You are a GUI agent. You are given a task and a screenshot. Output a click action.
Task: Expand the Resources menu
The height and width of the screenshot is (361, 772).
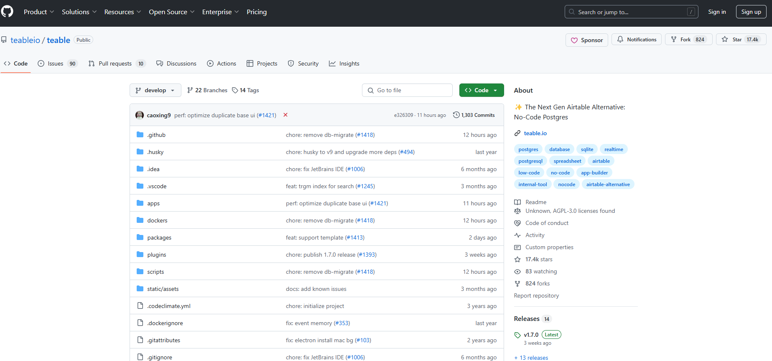click(x=123, y=12)
